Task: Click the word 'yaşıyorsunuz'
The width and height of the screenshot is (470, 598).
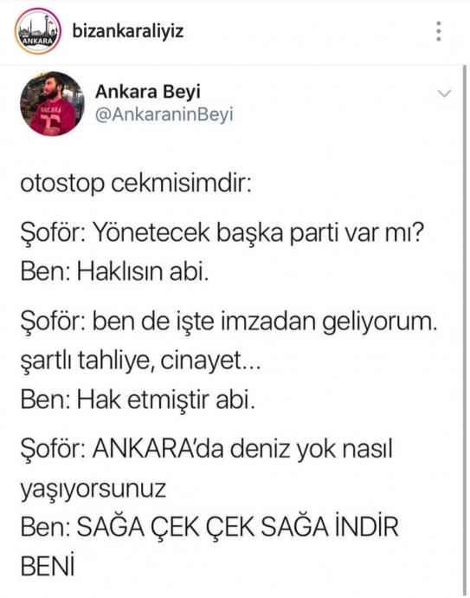Action: click(93, 490)
